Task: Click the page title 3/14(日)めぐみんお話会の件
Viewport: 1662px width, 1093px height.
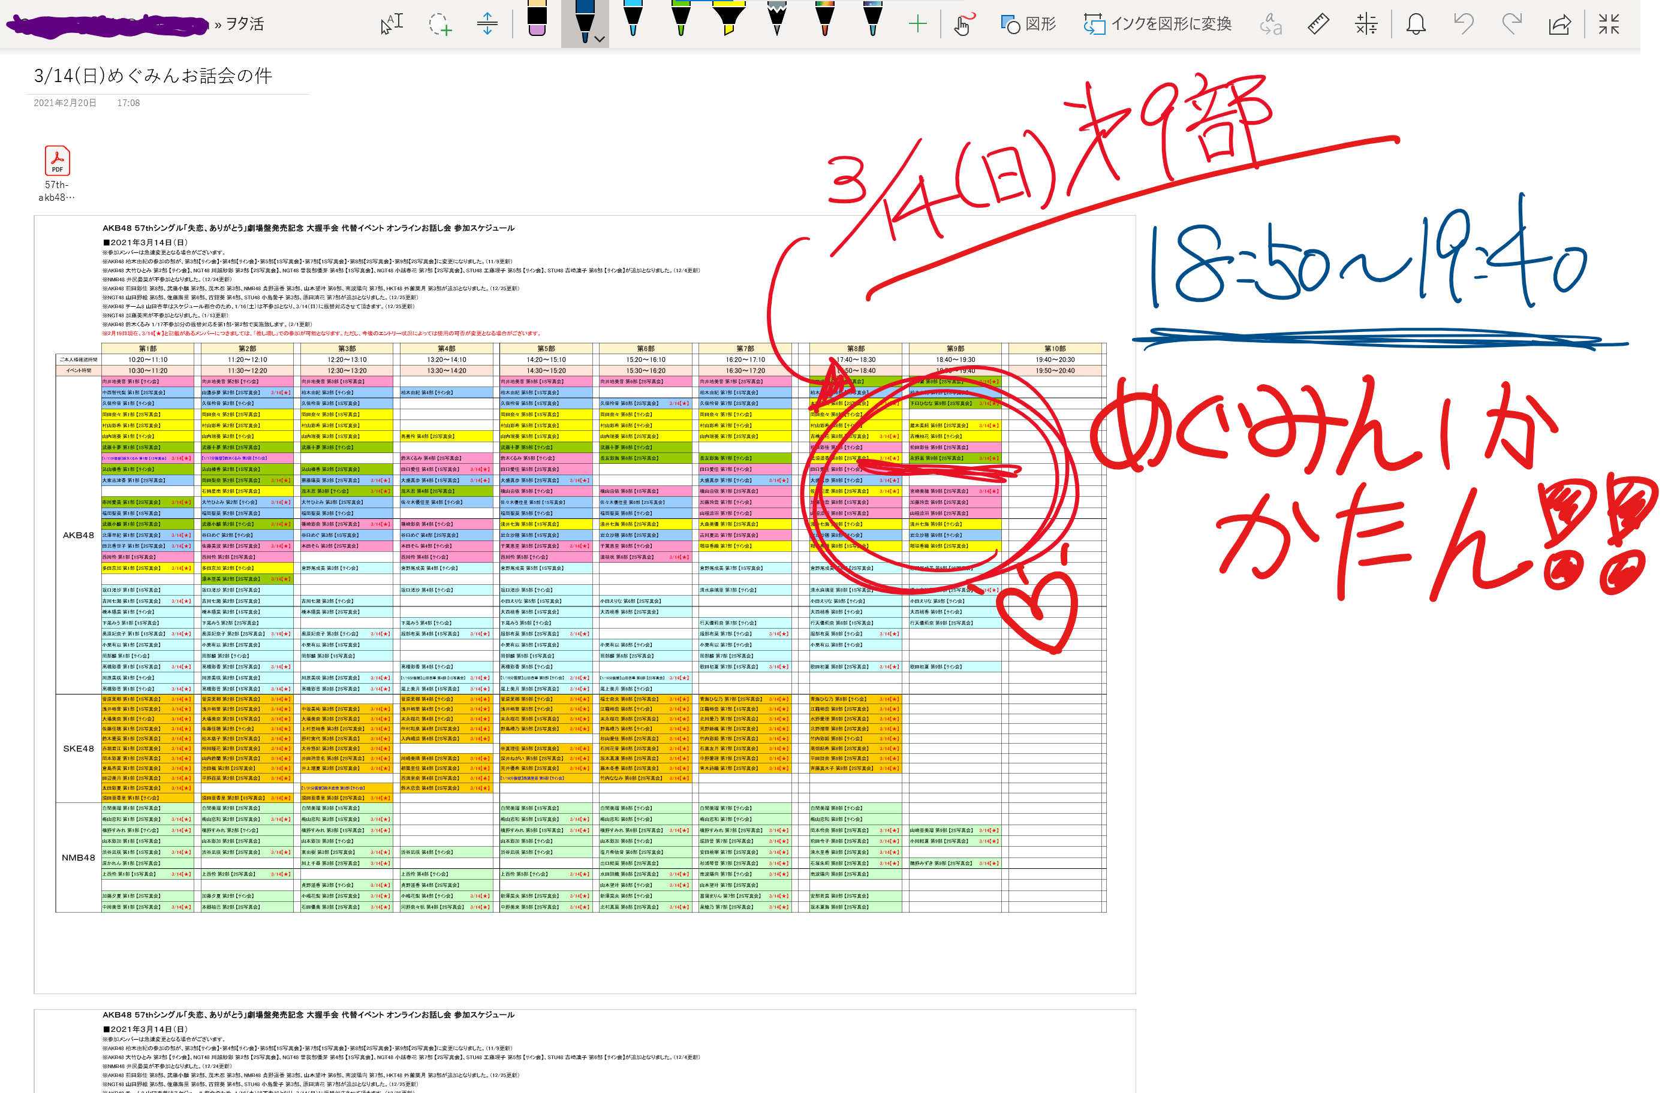Action: point(153,76)
